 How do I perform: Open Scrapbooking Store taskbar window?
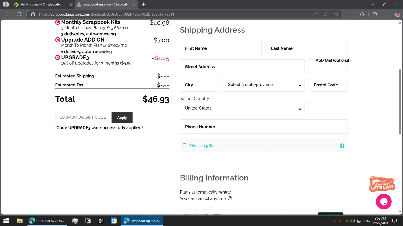point(142,221)
